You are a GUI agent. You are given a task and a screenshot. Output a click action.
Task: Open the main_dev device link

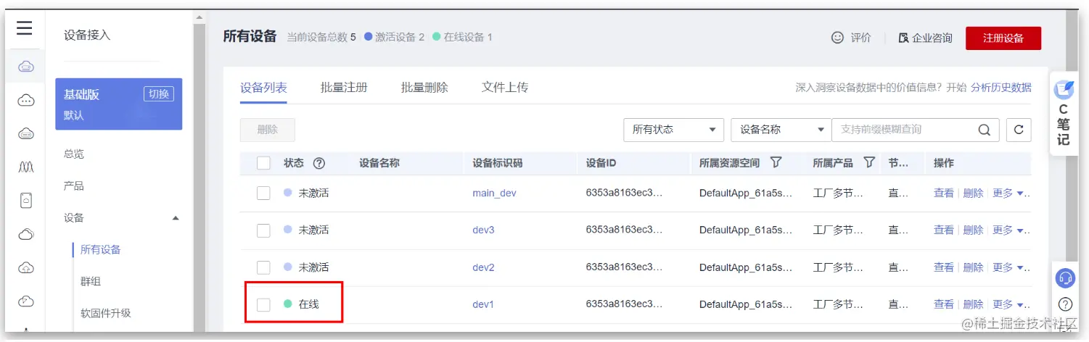pyautogui.click(x=494, y=193)
